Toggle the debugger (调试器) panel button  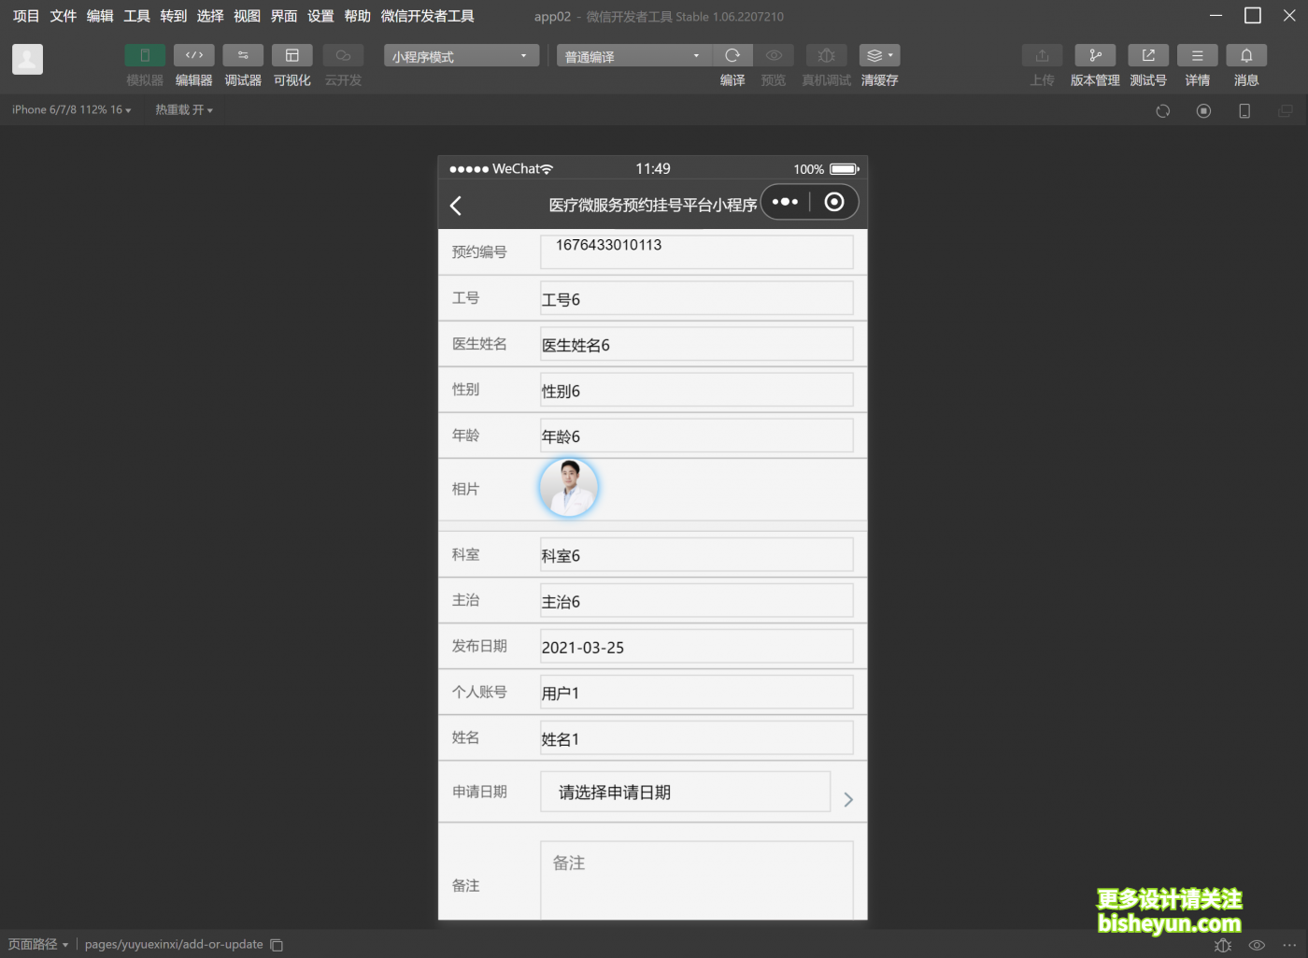[243, 56]
